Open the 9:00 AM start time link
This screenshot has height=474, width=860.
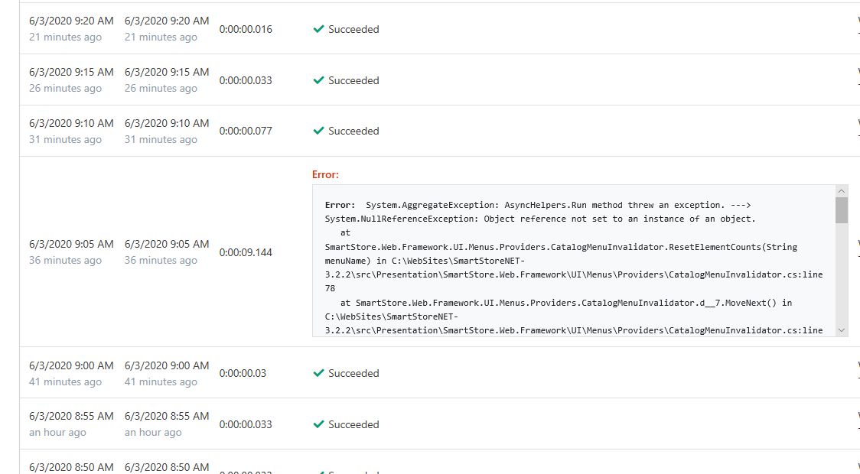pyautogui.click(x=70, y=365)
